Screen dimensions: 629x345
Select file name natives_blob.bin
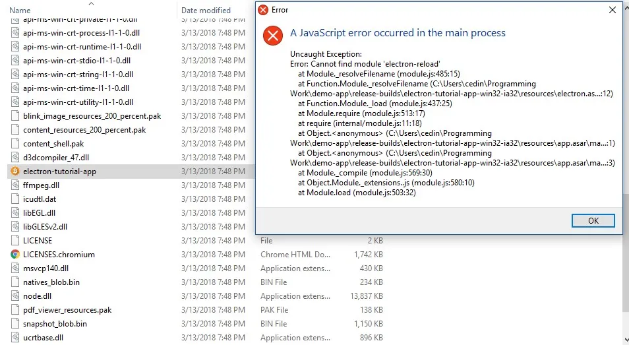tap(51, 282)
